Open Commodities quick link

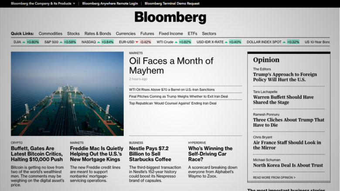pyautogui.click(x=50, y=33)
